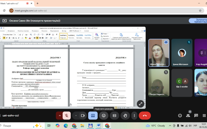
Task: Turn the camera on or off
Action: 82,116
